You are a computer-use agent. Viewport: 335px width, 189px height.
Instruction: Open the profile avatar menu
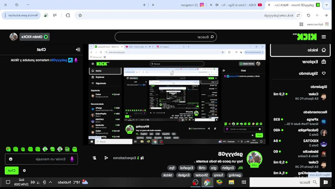pos(13,37)
